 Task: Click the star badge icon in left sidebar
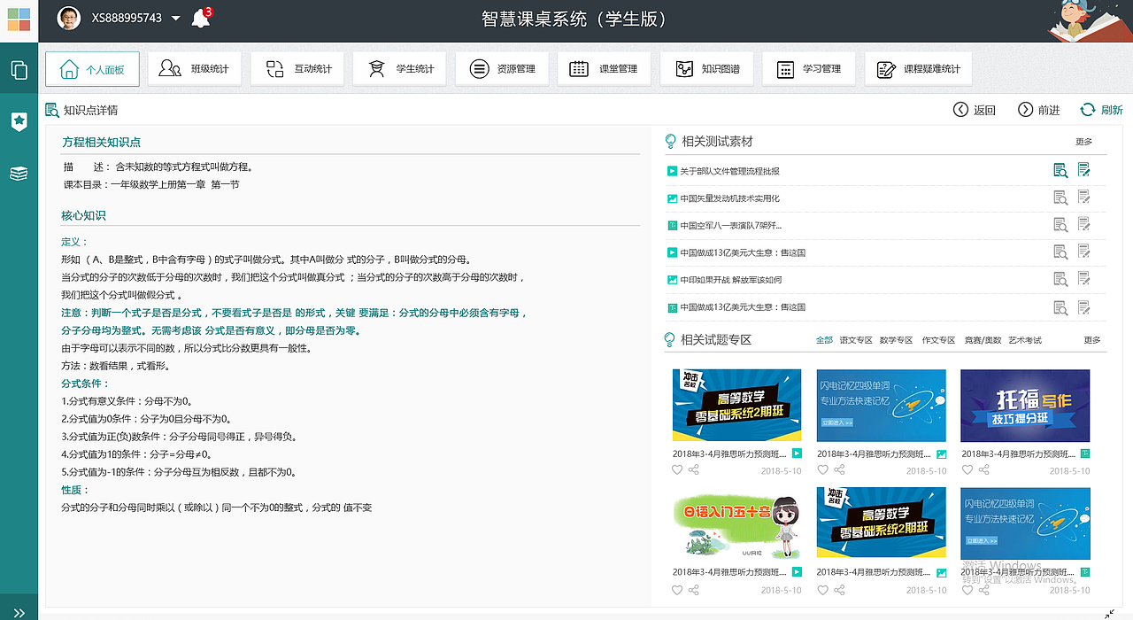pos(19,121)
